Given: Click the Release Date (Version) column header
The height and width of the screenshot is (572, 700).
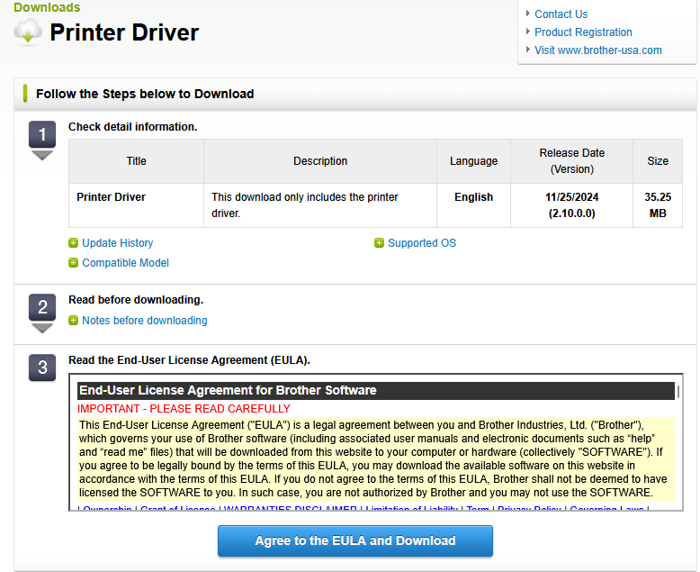Looking at the screenshot, I should [x=572, y=161].
